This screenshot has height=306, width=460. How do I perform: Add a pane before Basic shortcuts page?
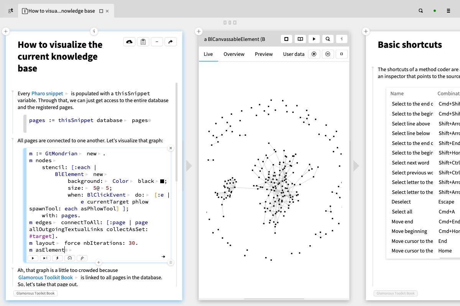tap(366, 31)
